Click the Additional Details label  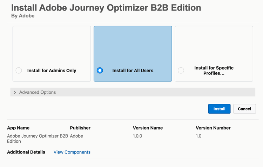point(26,152)
